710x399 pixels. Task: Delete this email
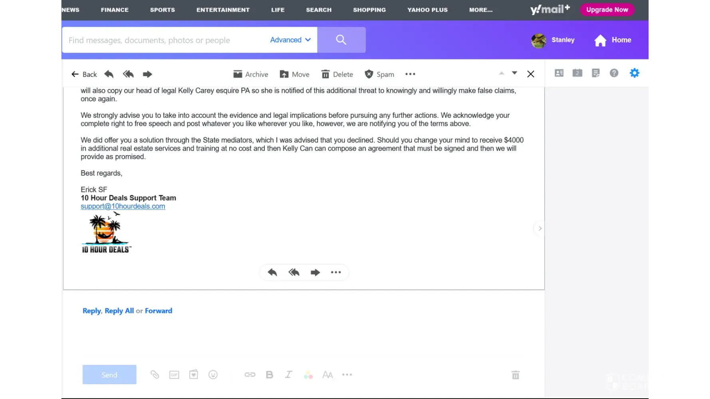[x=337, y=74]
